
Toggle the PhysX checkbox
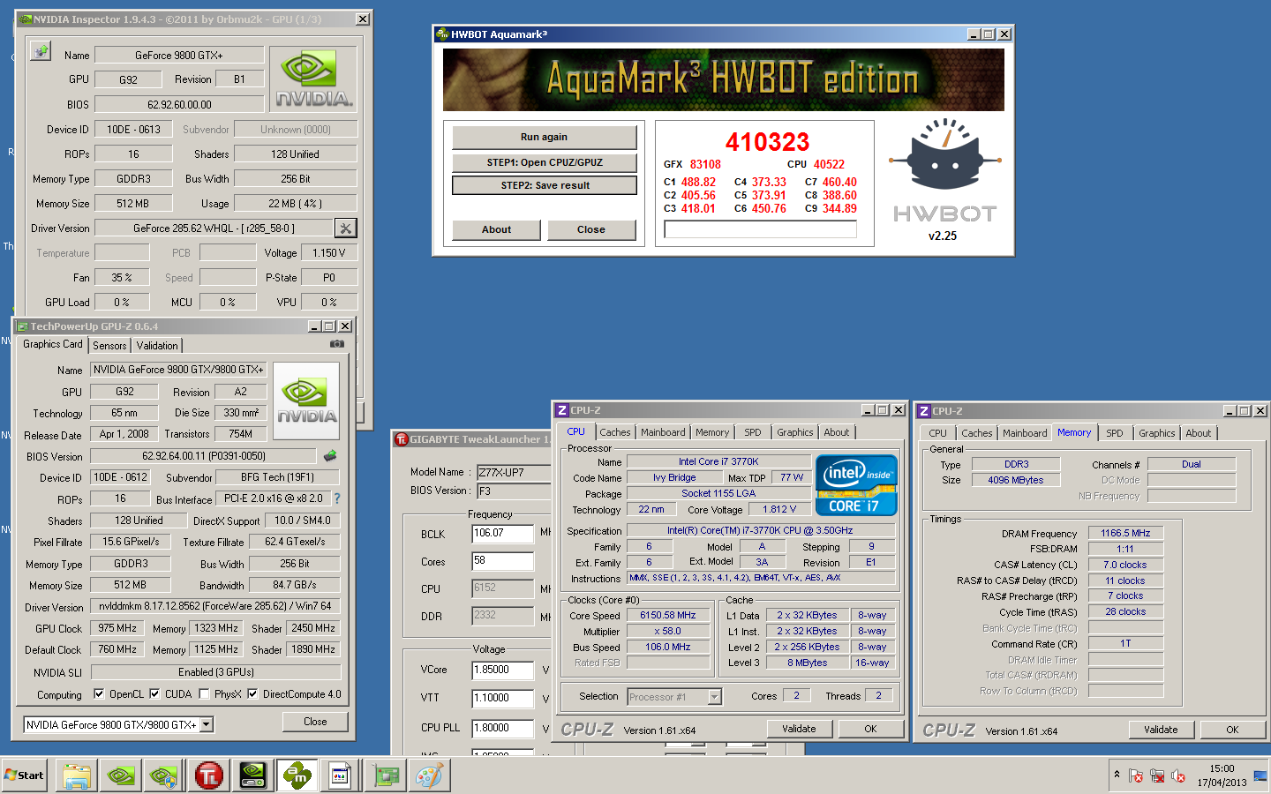(x=204, y=694)
